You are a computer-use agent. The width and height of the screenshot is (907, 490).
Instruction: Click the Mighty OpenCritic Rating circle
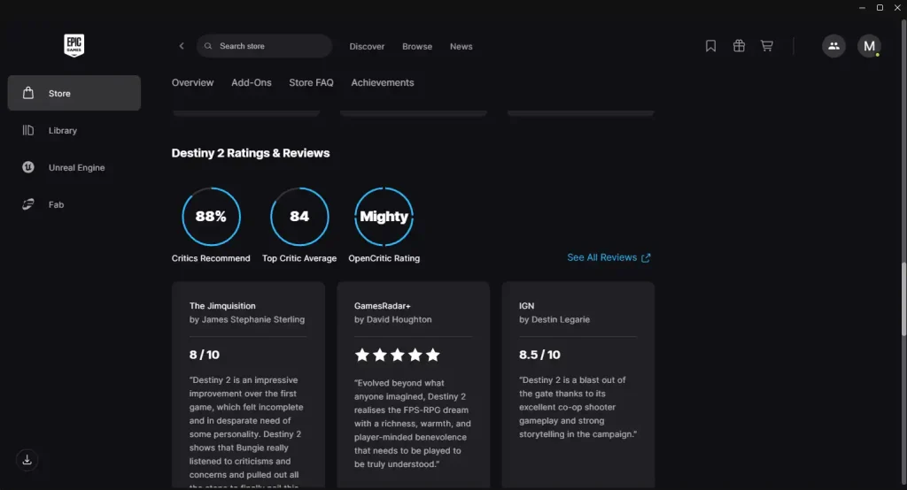pyautogui.click(x=384, y=217)
